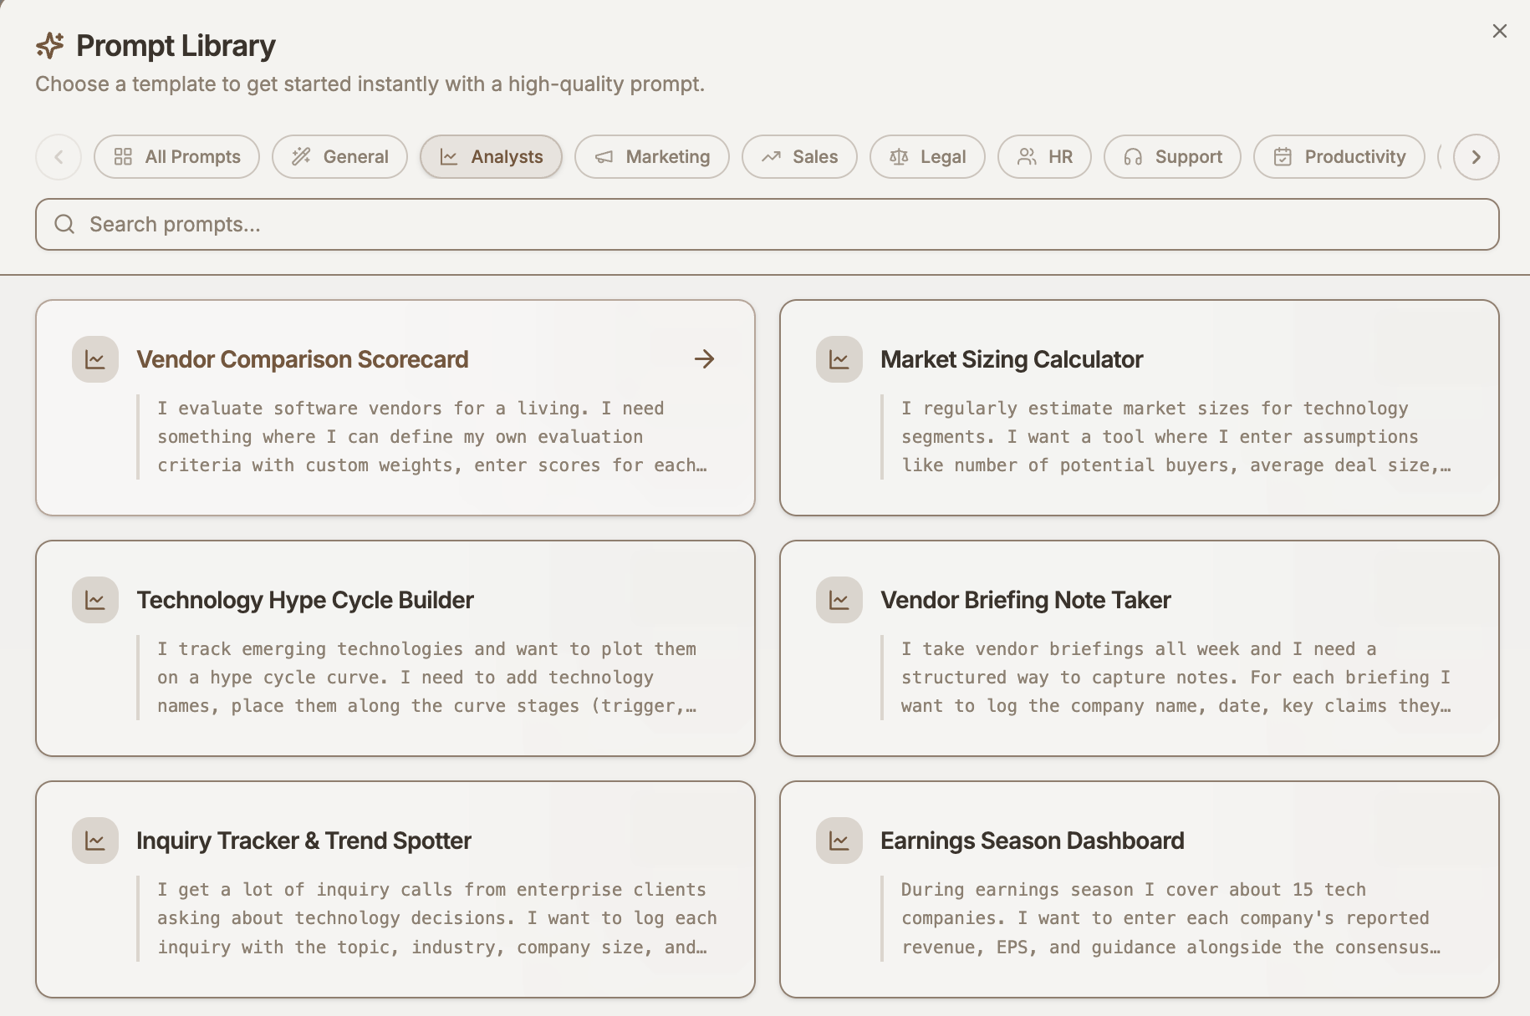1530x1016 pixels.
Task: Switch to the All Prompts category
Action: click(176, 157)
